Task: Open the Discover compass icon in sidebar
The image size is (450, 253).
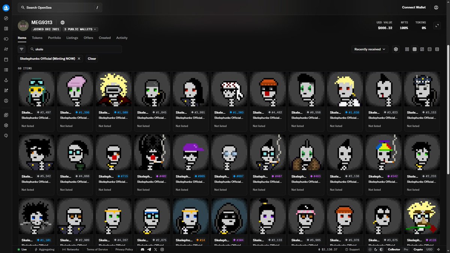Action: tap(6, 18)
